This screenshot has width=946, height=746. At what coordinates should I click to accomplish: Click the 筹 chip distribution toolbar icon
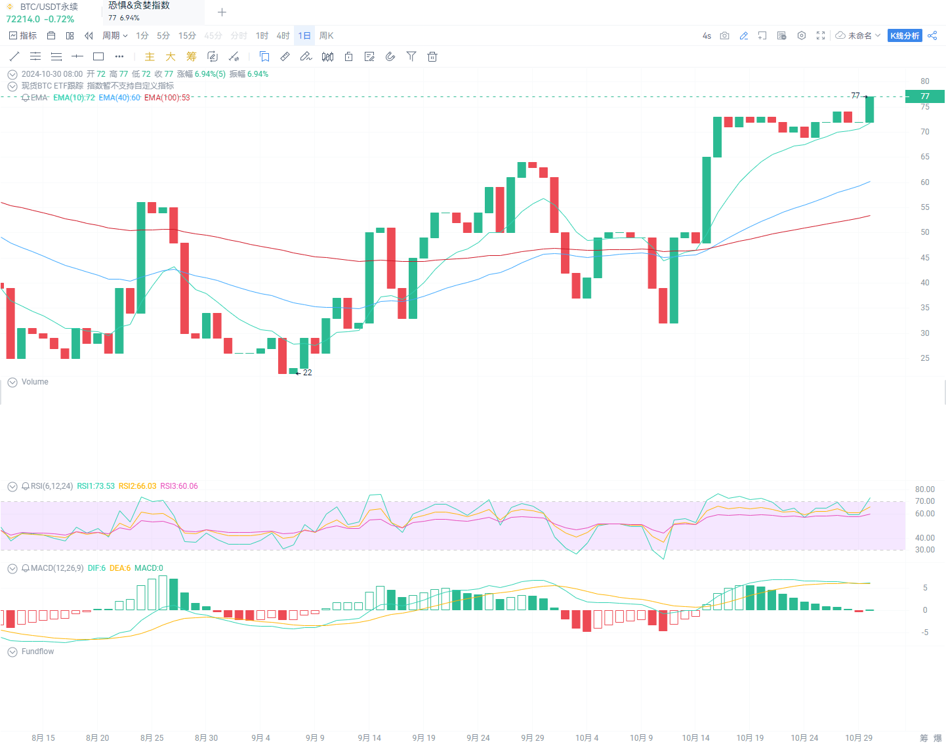192,56
